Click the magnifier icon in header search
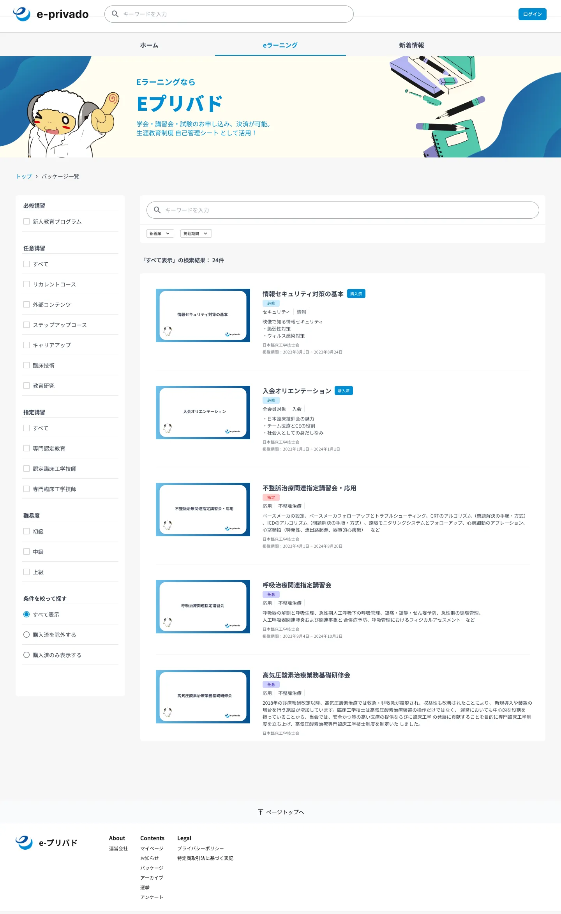The image size is (561, 914). 115,14
